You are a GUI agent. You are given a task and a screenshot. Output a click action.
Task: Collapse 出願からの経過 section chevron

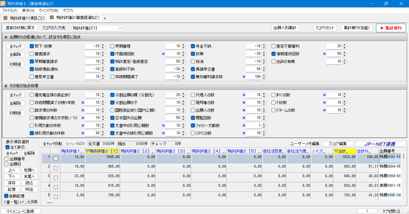(x=6, y=37)
